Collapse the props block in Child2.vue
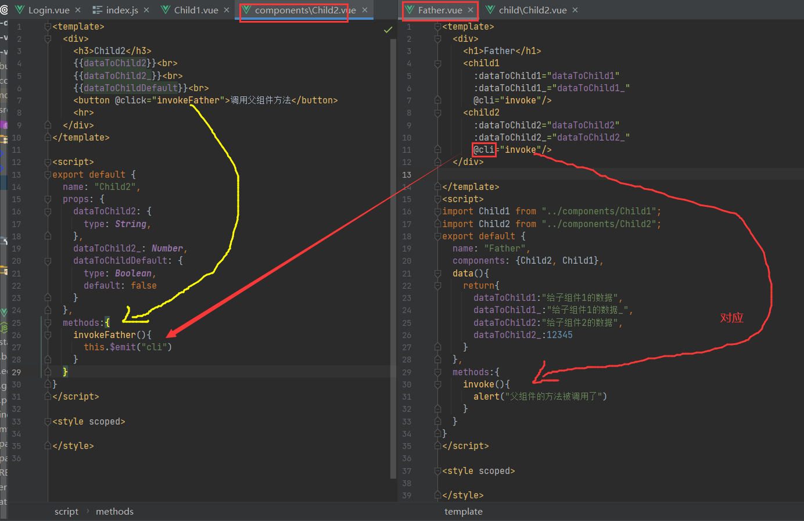The height and width of the screenshot is (521, 804). pyautogui.click(x=48, y=199)
